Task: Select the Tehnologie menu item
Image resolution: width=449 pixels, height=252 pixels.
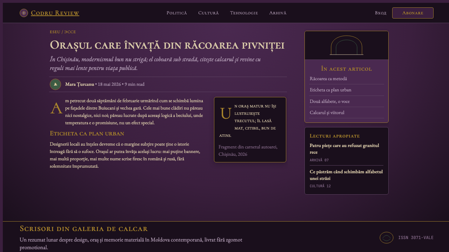Action: [x=244, y=13]
